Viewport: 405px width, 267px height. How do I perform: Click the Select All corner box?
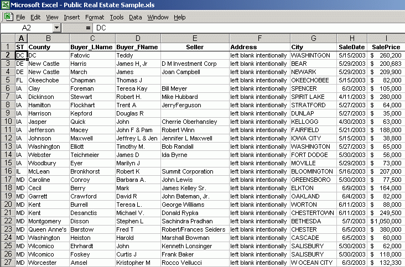point(8,38)
